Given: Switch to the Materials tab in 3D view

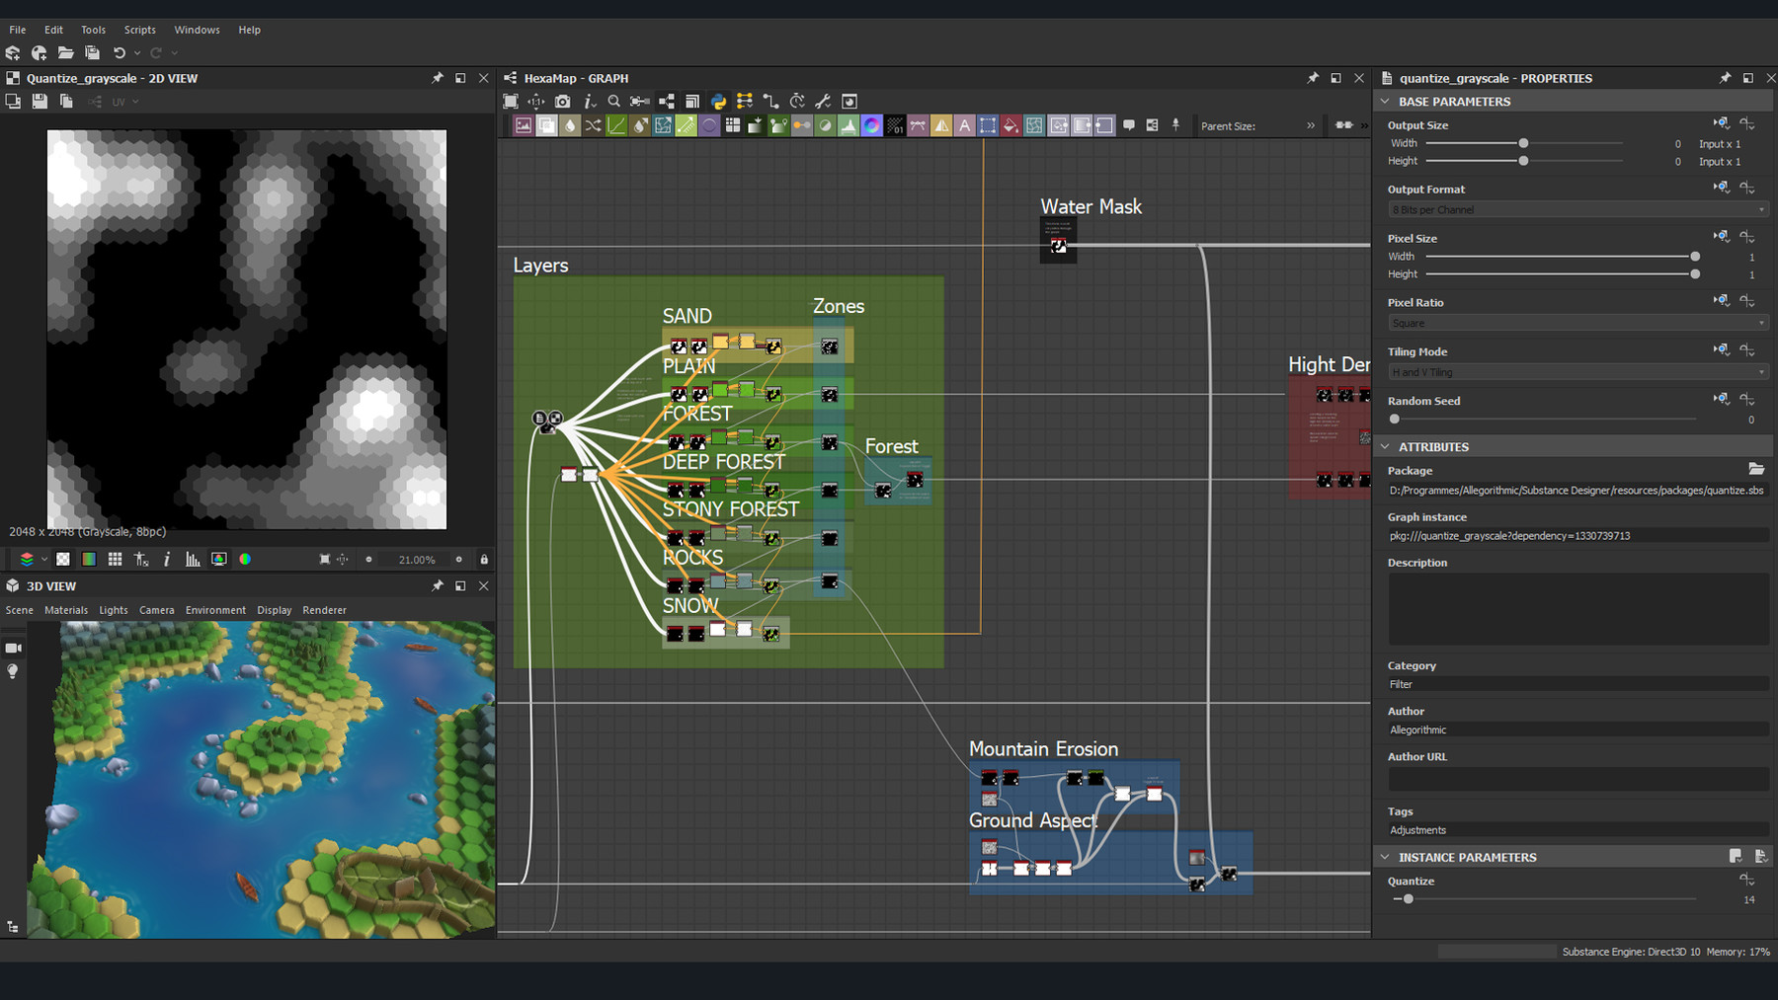Looking at the screenshot, I should [x=66, y=610].
